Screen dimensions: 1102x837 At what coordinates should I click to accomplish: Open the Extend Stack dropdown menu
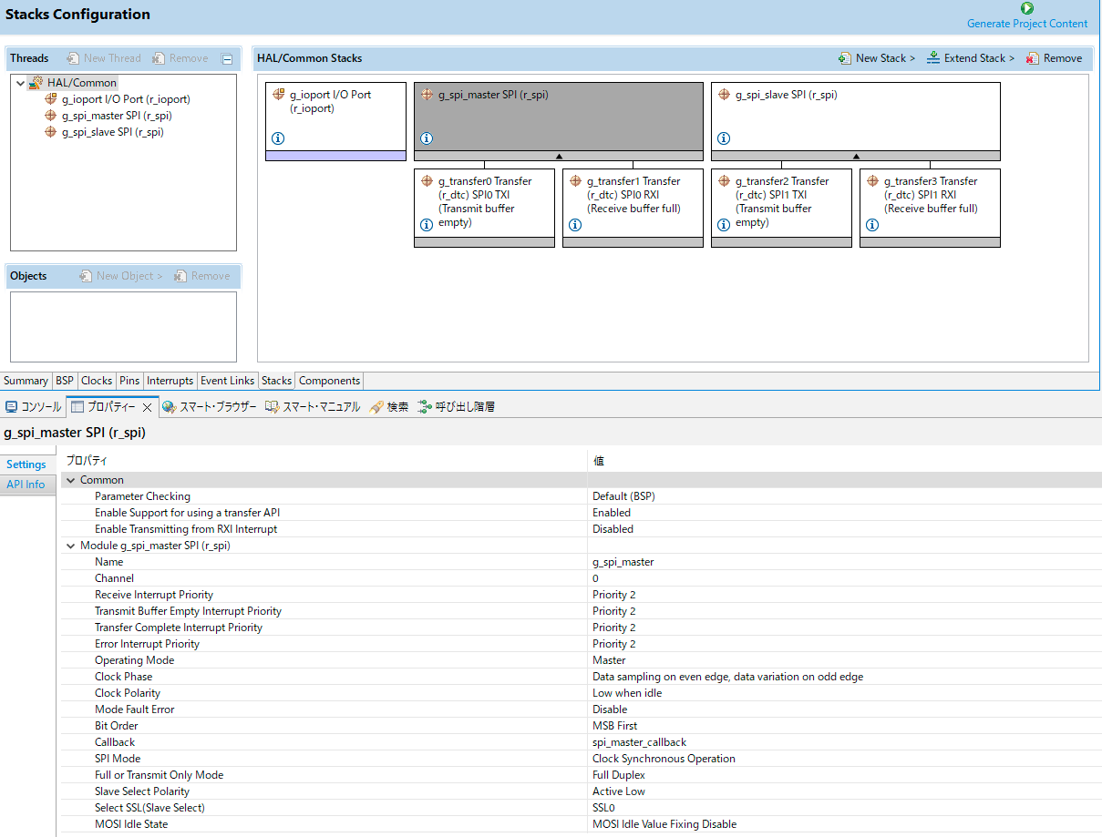tap(970, 58)
